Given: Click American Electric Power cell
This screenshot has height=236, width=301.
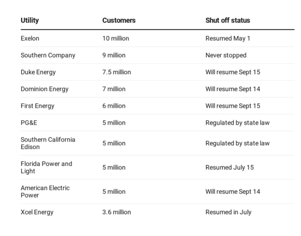Looking at the screenshot, I should (x=45, y=192).
